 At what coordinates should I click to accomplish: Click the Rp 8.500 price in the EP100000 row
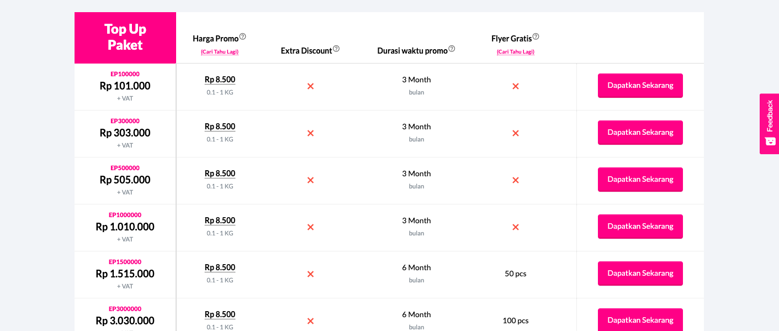pyautogui.click(x=220, y=79)
